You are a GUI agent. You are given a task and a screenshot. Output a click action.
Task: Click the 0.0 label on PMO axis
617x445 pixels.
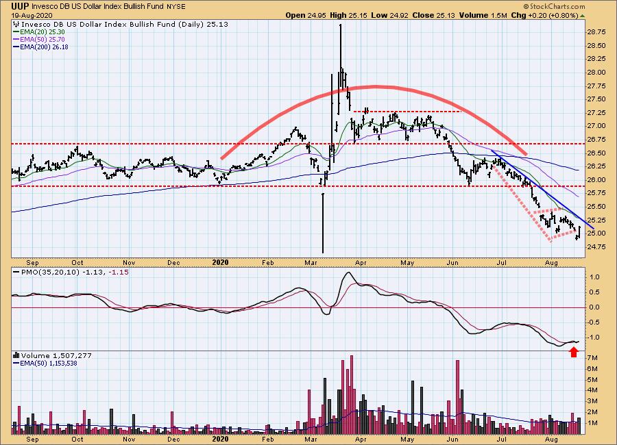(x=594, y=307)
